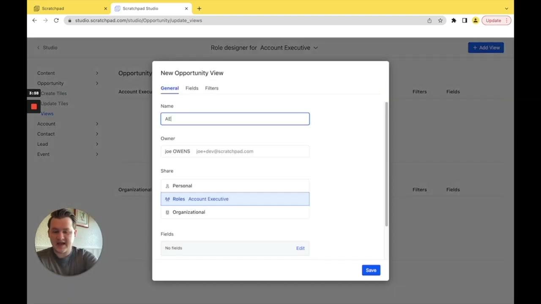Go back to Studio
The image size is (541, 304).
coord(47,48)
